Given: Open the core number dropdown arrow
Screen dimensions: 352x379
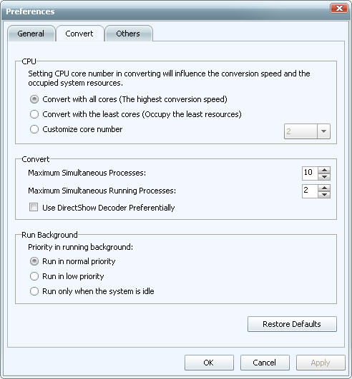Looking at the screenshot, I should click(x=323, y=131).
